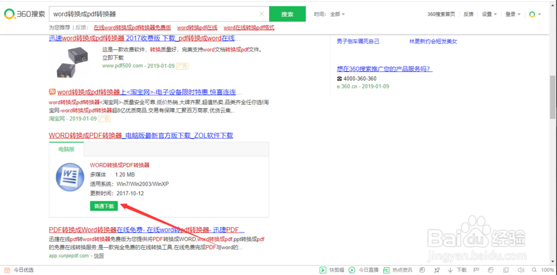Click the 林更新约会短发美女 news link
The height and width of the screenshot is (275, 557).
(x=433, y=42)
